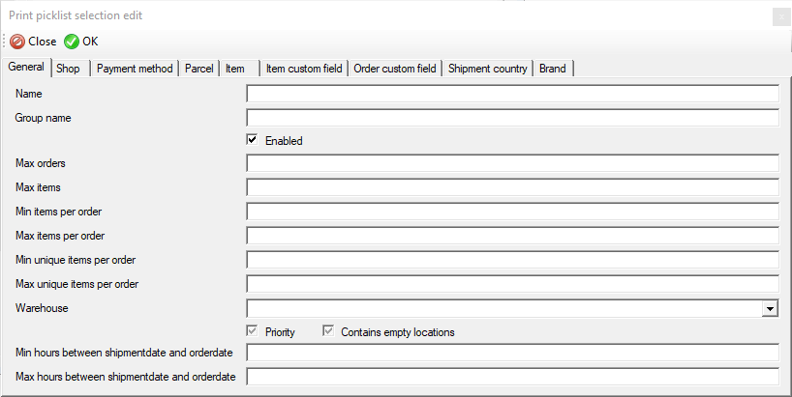The image size is (792, 397).
Task: Open the Payment method tab
Action: coord(135,69)
